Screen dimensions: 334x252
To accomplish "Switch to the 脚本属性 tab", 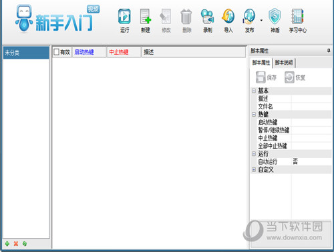I will tap(261, 63).
